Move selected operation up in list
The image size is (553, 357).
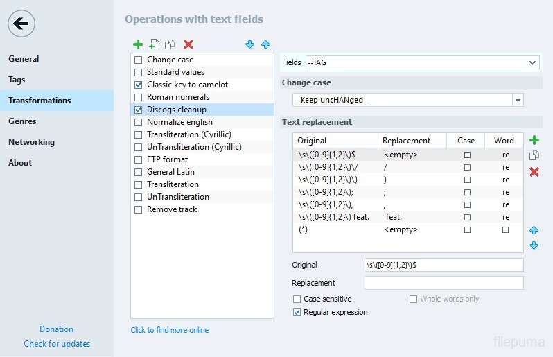click(x=265, y=44)
